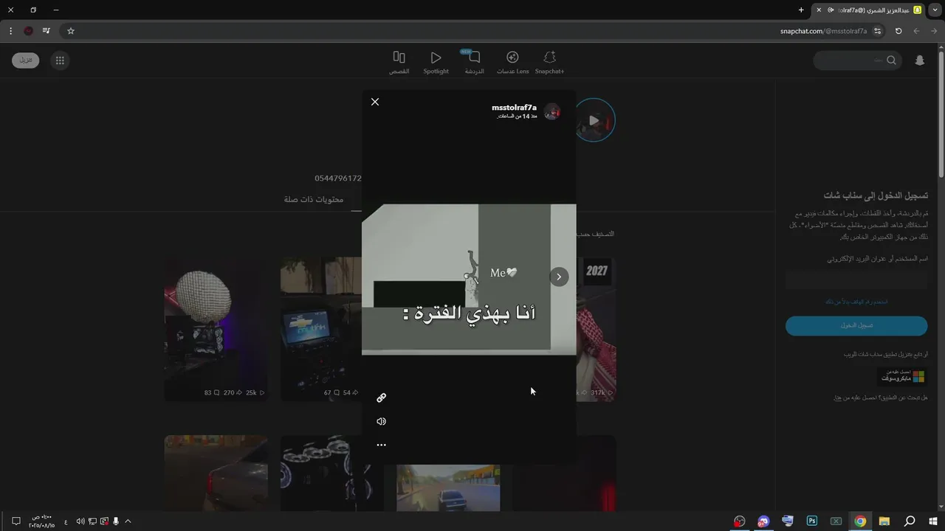
Task: Open the Chrome profile avatar
Action: click(28, 31)
